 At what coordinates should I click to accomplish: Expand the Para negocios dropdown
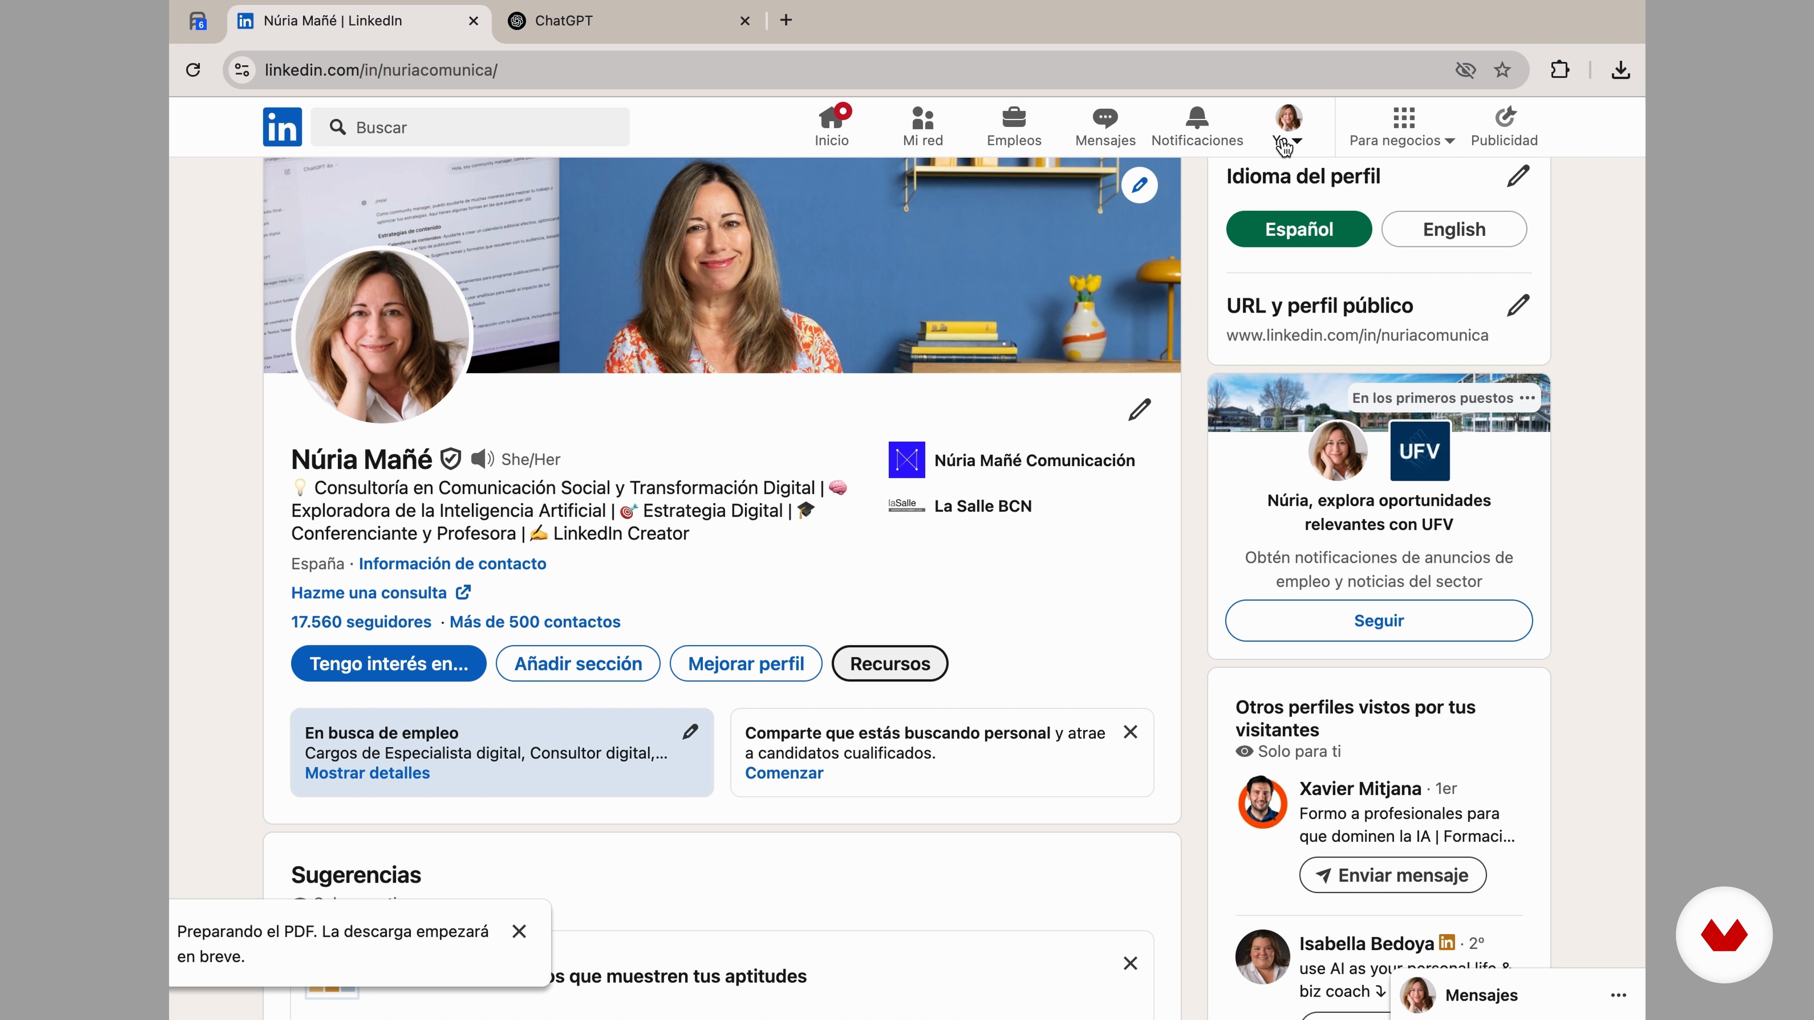point(1402,127)
